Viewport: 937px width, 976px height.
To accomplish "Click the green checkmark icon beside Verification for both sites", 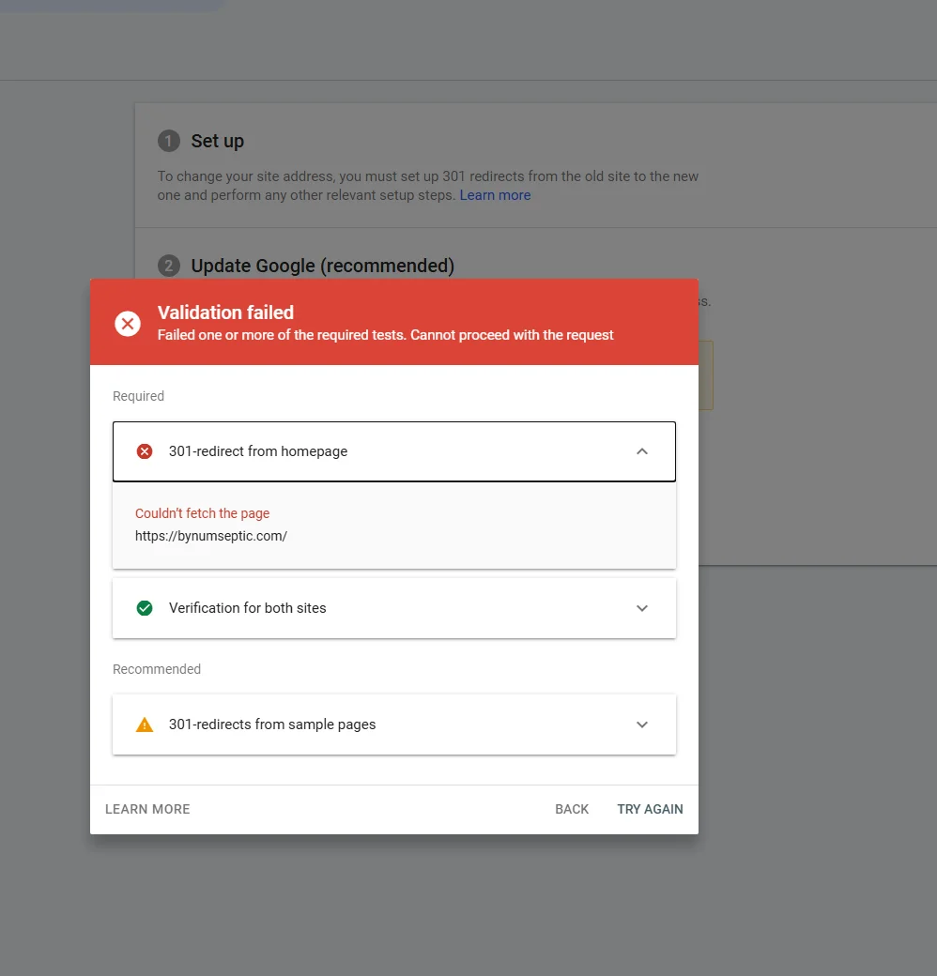I will 145,608.
